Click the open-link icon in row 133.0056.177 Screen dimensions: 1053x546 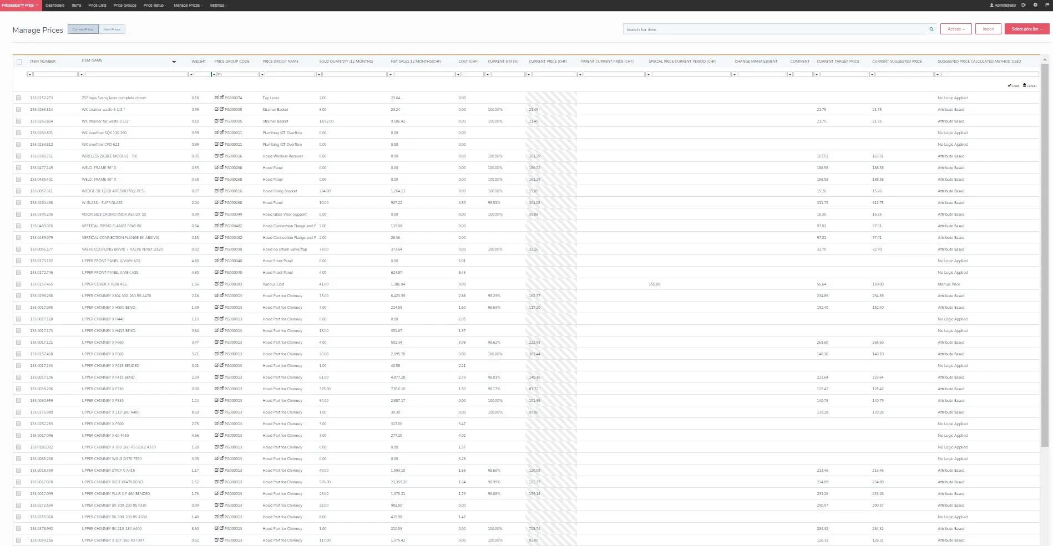point(221,249)
